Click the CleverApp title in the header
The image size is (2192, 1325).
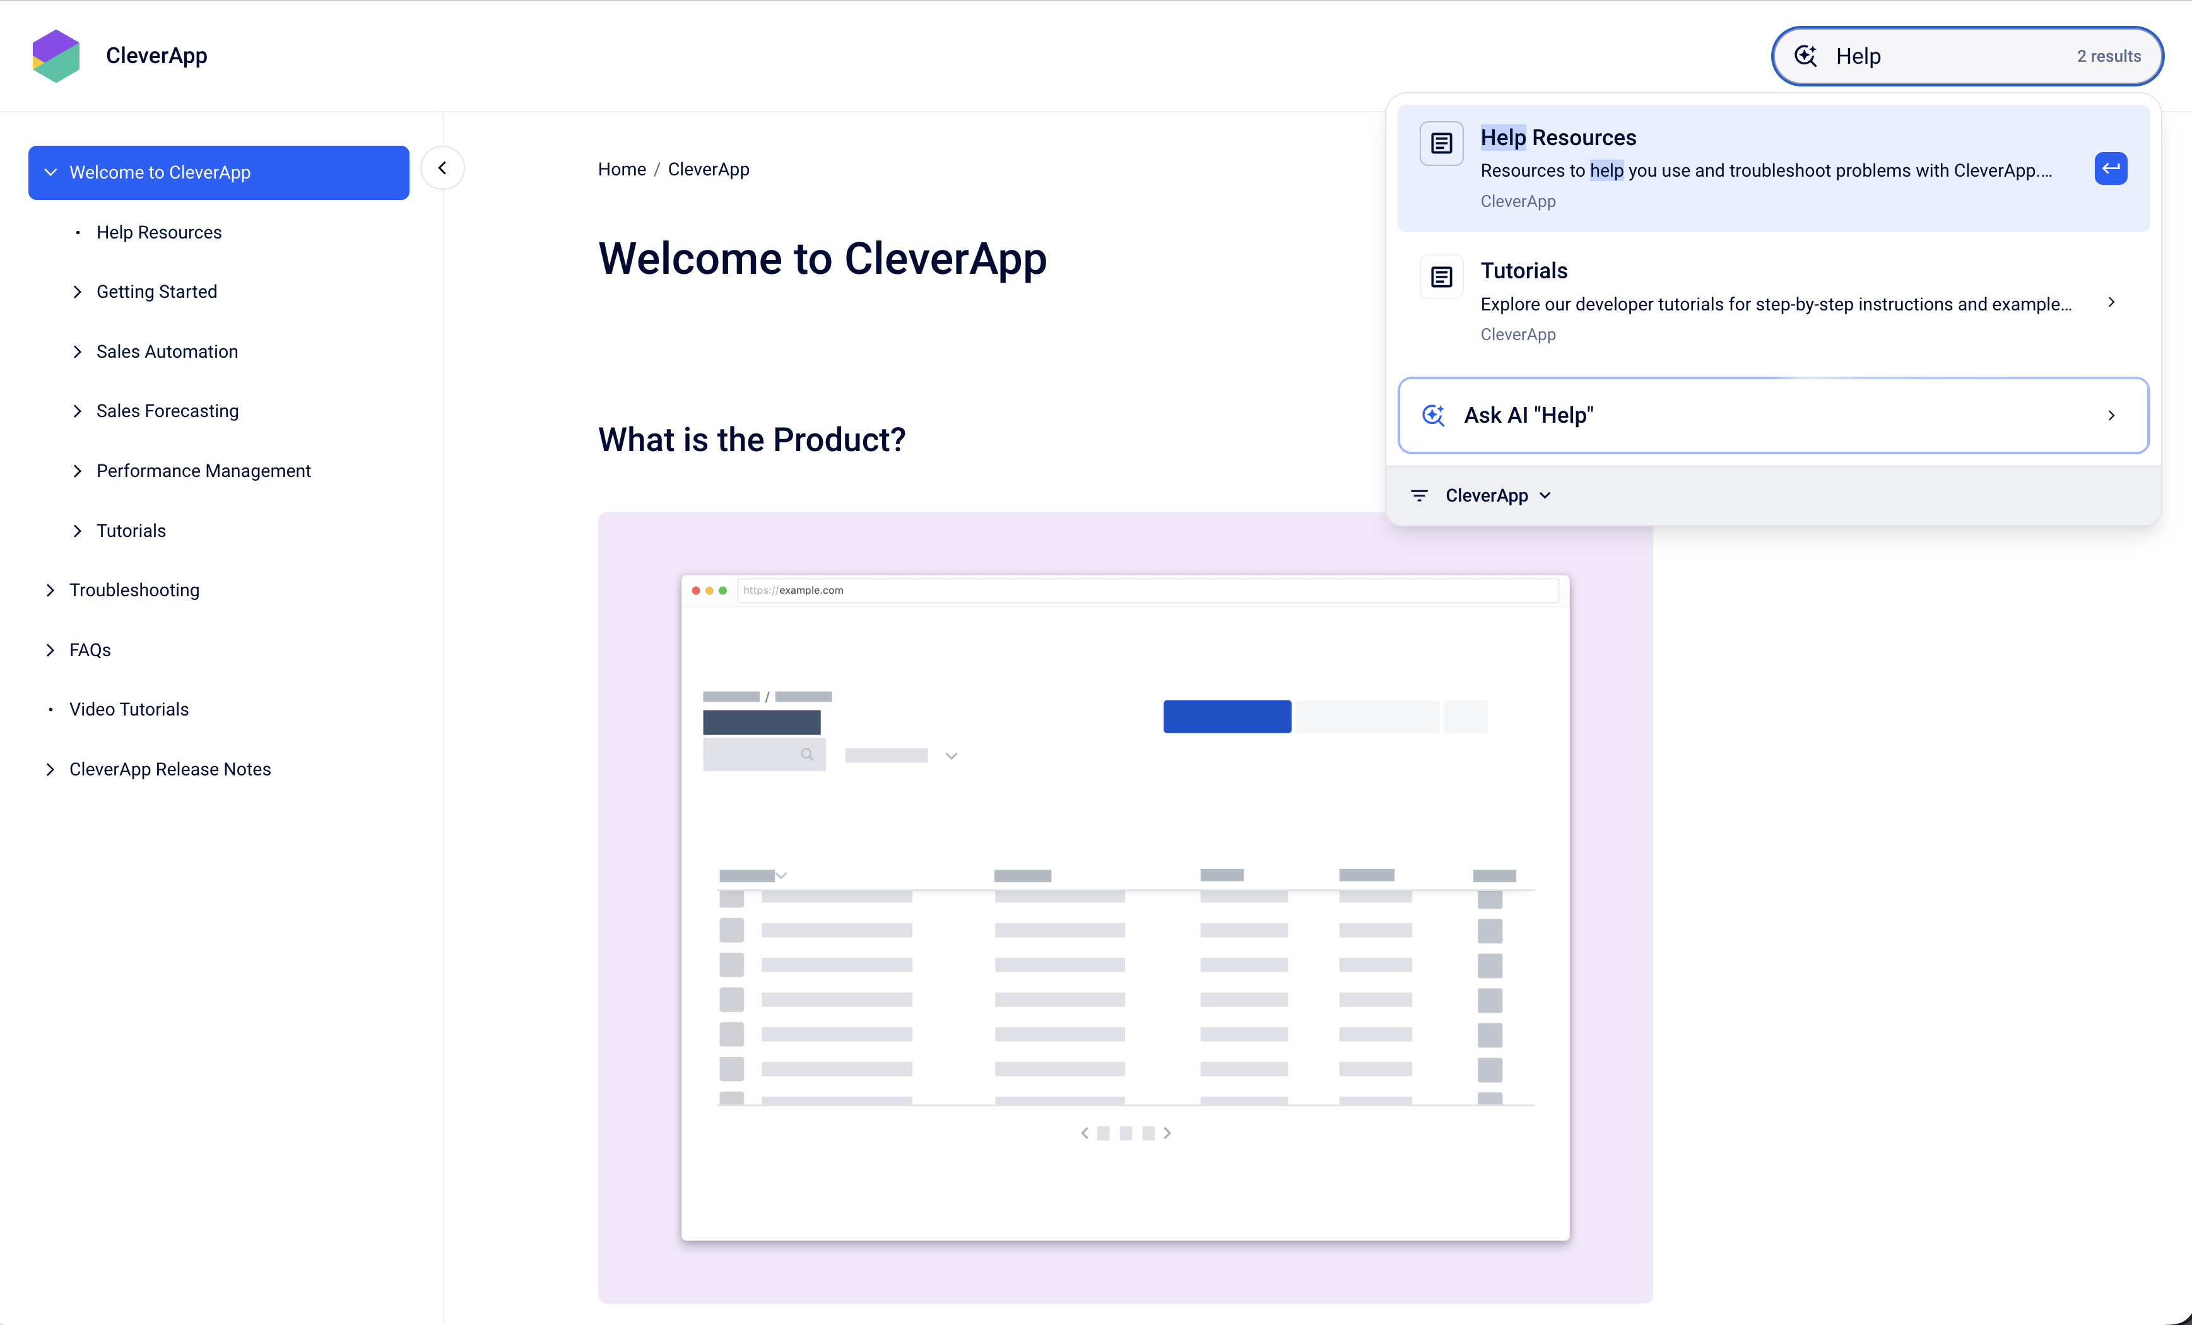[x=156, y=55]
